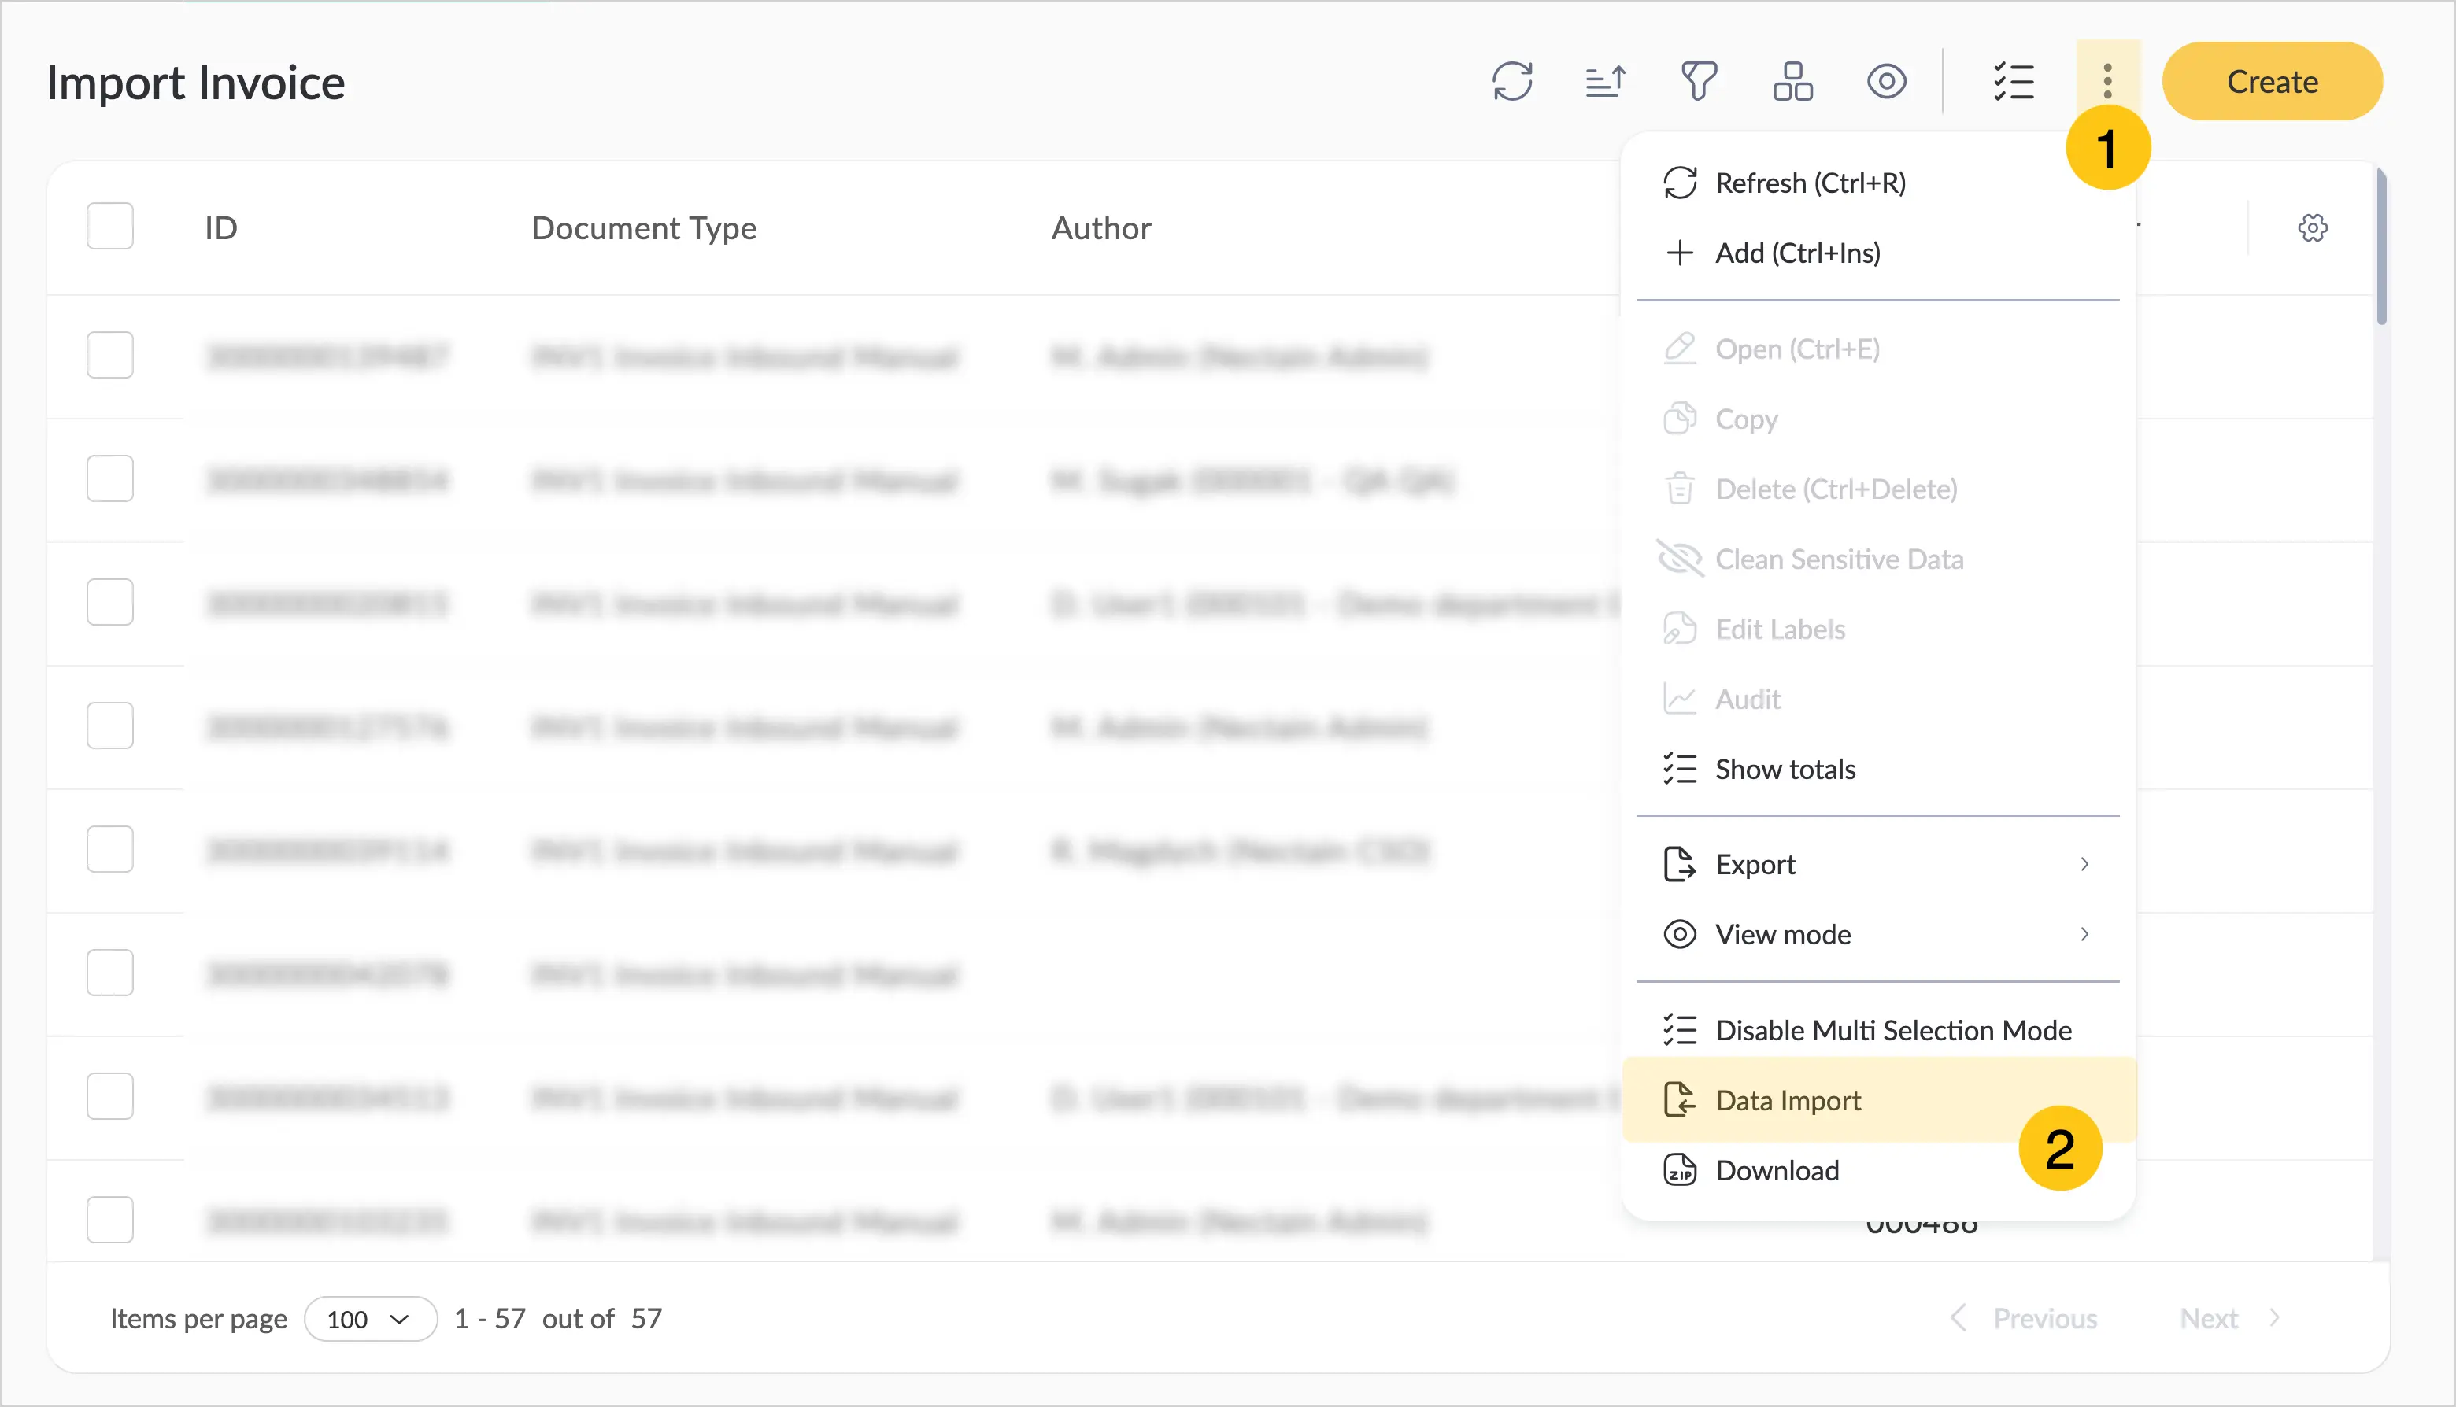2456x1407 pixels.
Task: Click the '1 - 57 out of 57' count
Action: (x=557, y=1319)
